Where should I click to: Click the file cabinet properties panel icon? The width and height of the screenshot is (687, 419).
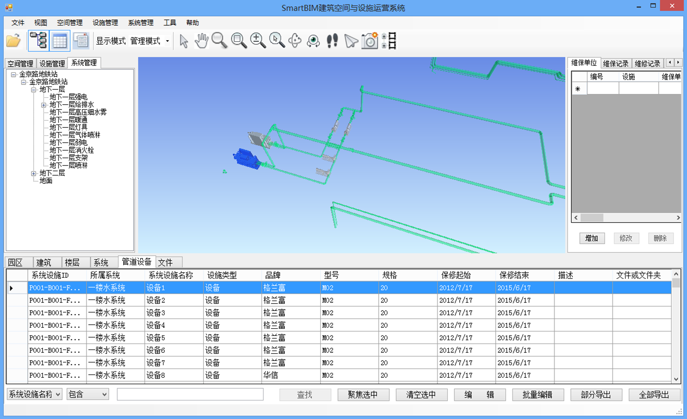[x=81, y=41]
